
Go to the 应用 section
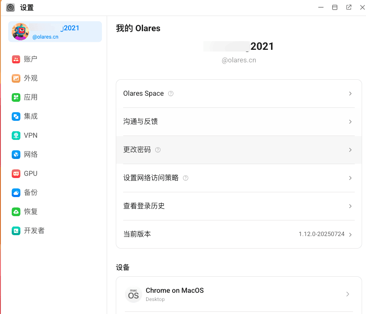click(55, 97)
